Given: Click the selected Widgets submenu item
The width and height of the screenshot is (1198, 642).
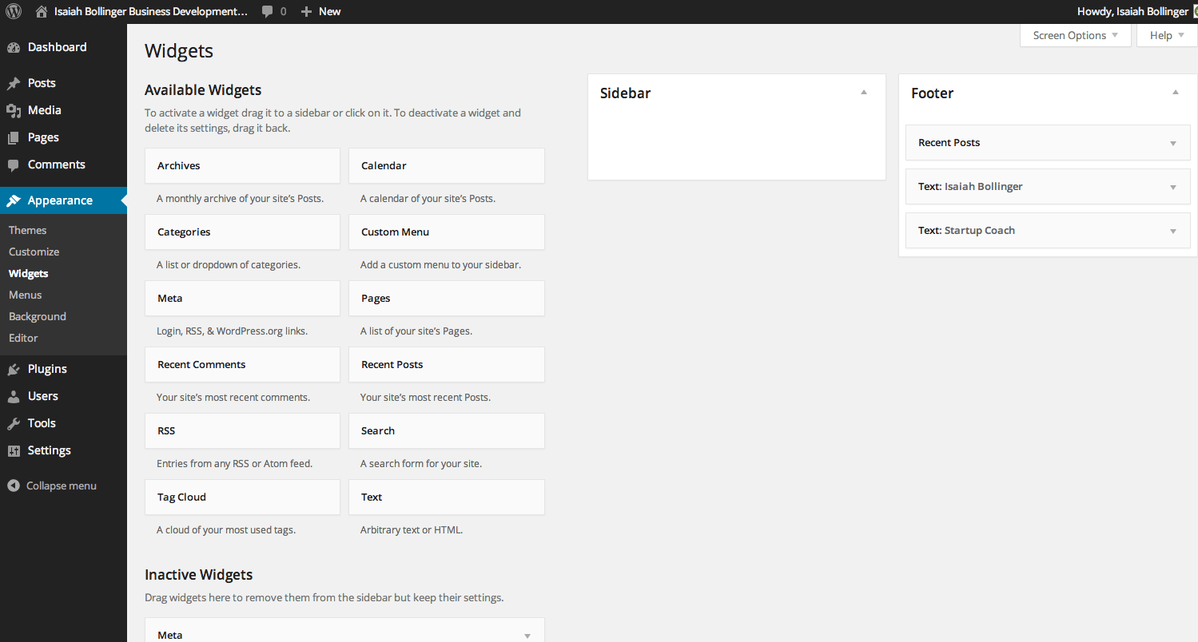Looking at the screenshot, I should point(29,273).
